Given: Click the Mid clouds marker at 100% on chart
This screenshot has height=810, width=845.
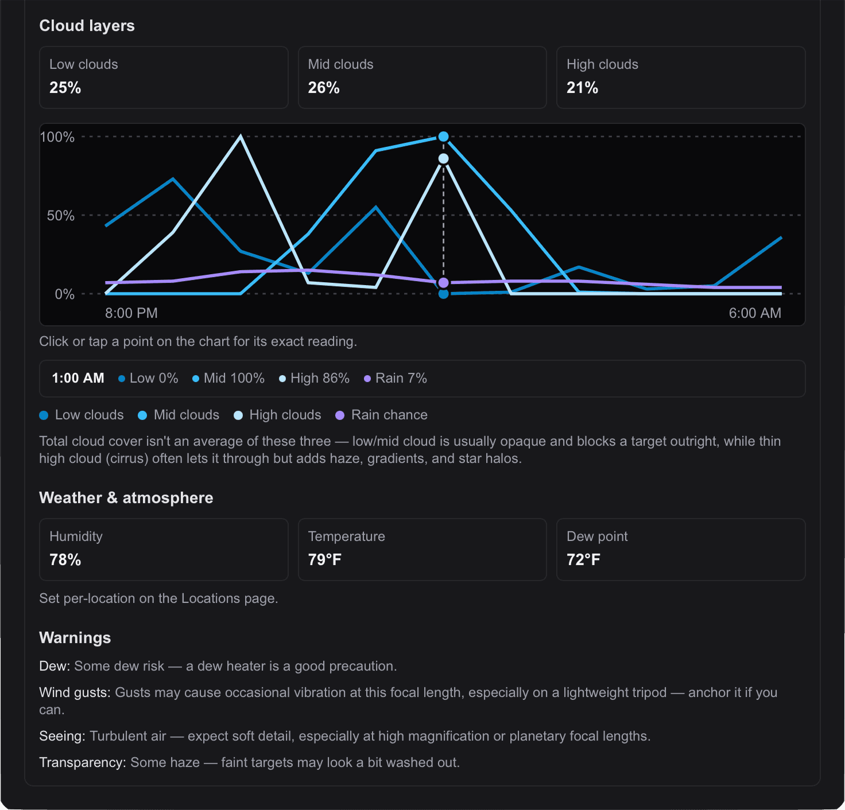Looking at the screenshot, I should point(443,137).
